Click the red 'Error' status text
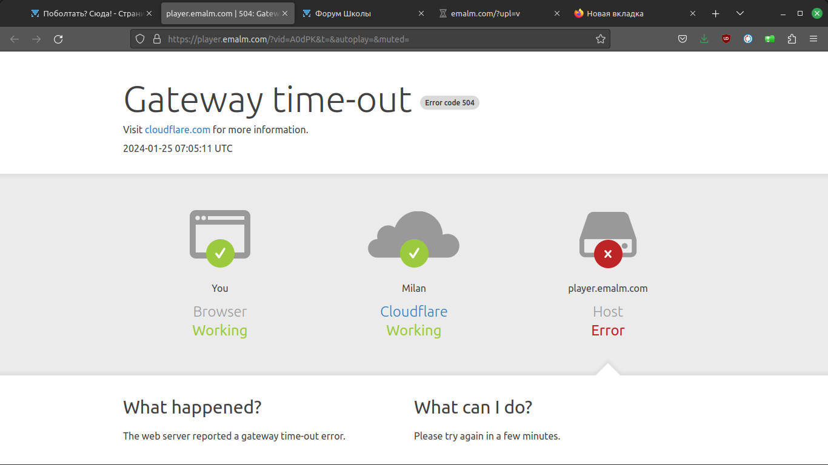This screenshot has width=828, height=465. pyautogui.click(x=608, y=331)
